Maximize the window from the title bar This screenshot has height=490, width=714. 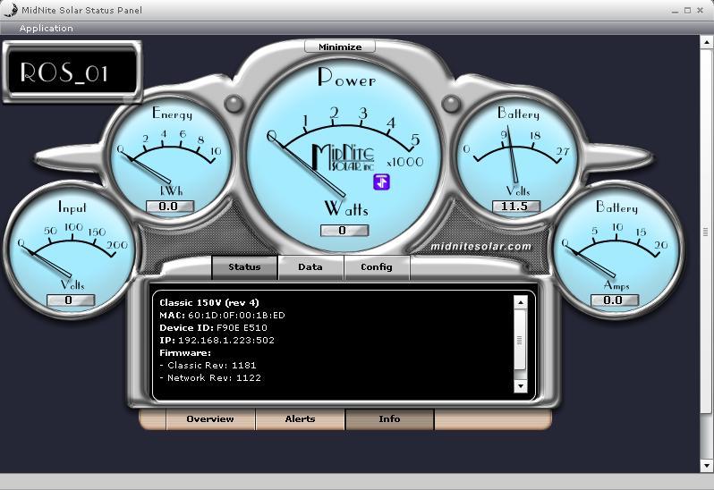(687, 11)
